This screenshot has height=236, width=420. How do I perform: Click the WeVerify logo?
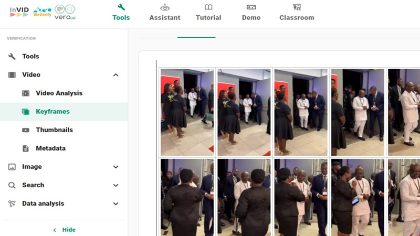coord(42,12)
